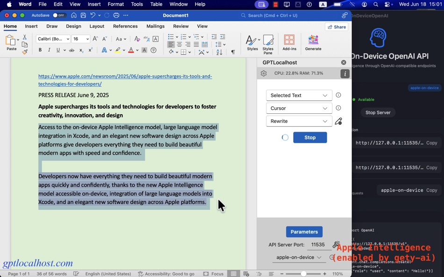Align text right

(188, 44)
